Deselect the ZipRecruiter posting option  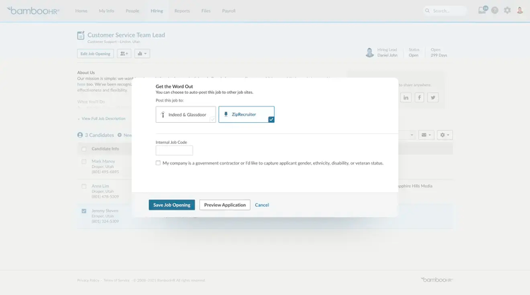[x=247, y=114]
